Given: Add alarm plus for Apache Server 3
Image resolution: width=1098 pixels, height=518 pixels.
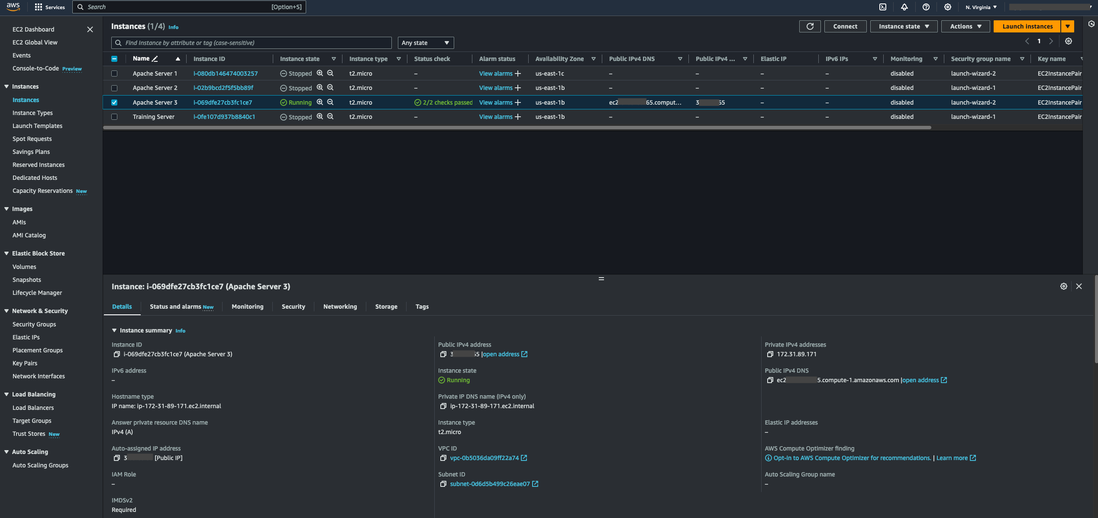Looking at the screenshot, I should coord(518,102).
